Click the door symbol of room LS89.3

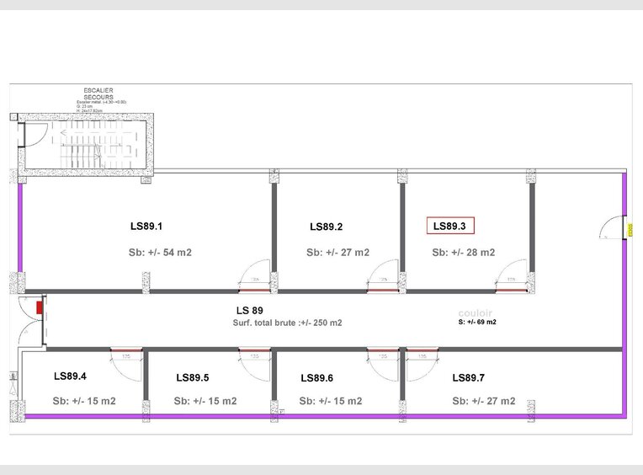click(x=510, y=278)
